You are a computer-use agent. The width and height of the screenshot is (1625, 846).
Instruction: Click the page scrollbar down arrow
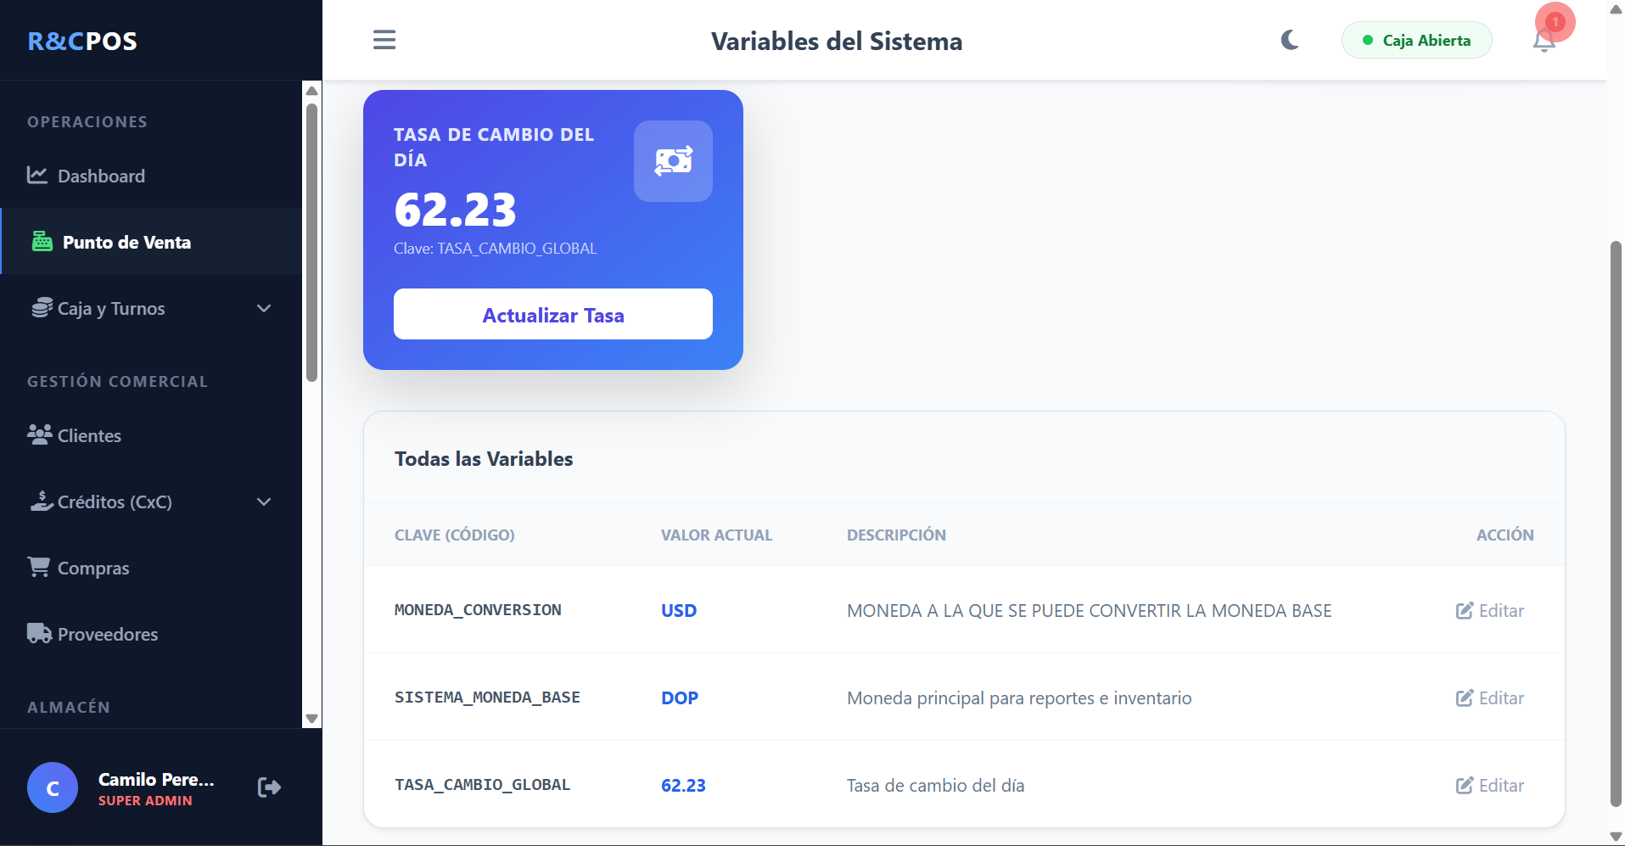coord(1616,837)
